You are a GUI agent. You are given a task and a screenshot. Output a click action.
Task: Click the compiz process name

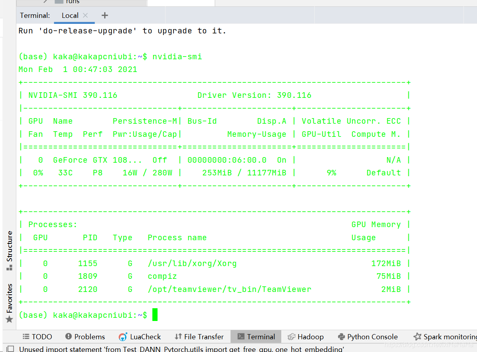pos(162,276)
